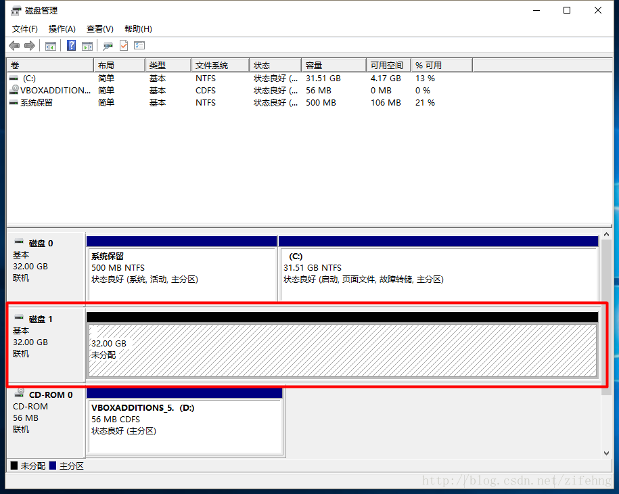Viewport: 619px width, 494px height.
Task: Sort by the 可用空间 column header
Action: [389, 65]
